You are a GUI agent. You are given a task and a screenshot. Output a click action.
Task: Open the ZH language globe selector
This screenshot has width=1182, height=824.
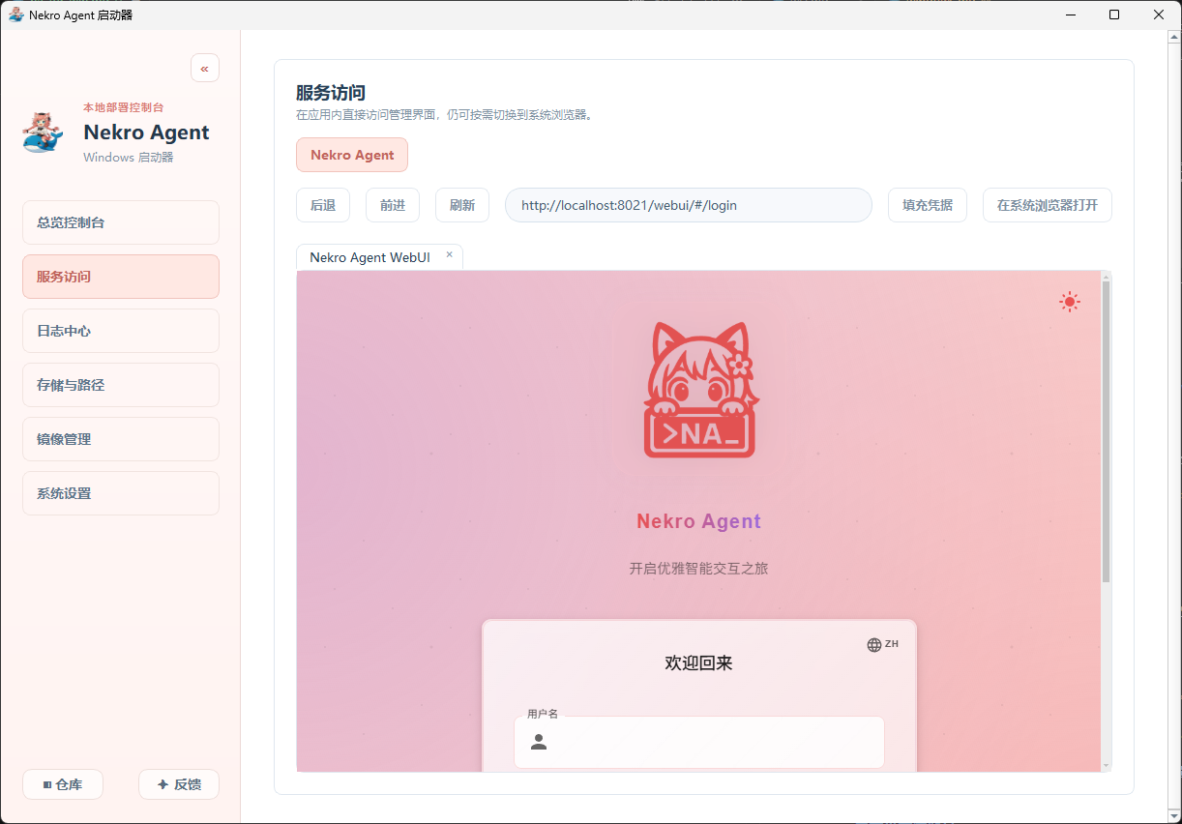click(882, 644)
